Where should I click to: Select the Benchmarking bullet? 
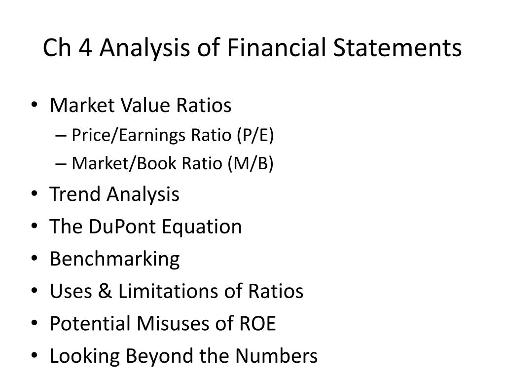(x=114, y=260)
